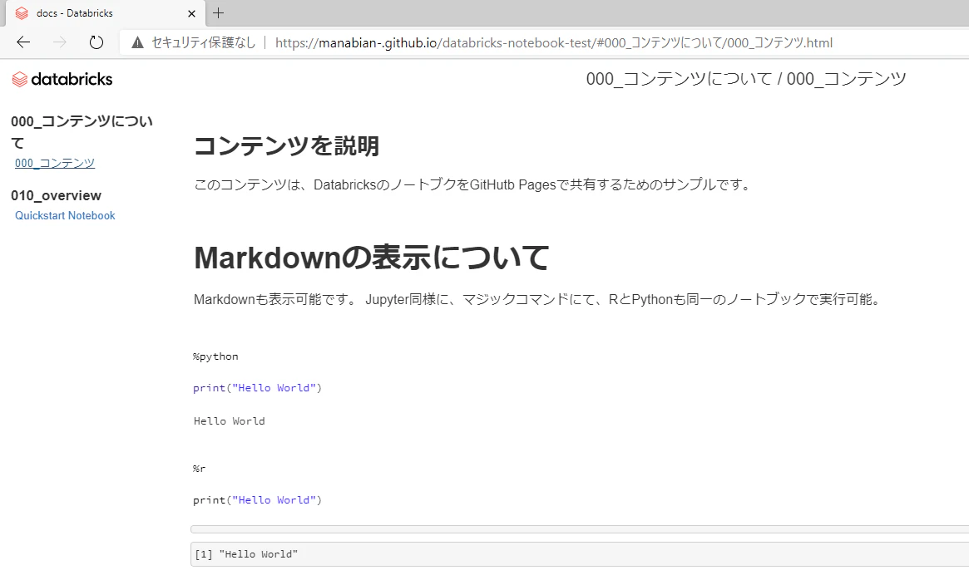Click the page title 000_コンテンツについて / 000_コンテンツ
The height and width of the screenshot is (570, 969).
pyautogui.click(x=746, y=79)
